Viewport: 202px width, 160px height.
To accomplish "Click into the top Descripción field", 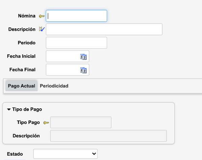I will (x=104, y=29).
